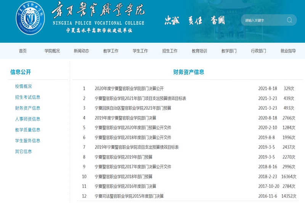Open 2020年度宁夏警官职业学院部门决算公开 article
Image resolution: width=305 pixels, height=203 pixels.
pos(129,89)
